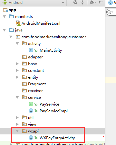The height and width of the screenshot is (145, 116).
Task: Collapse the manifests folder
Action: [x=5, y=17]
